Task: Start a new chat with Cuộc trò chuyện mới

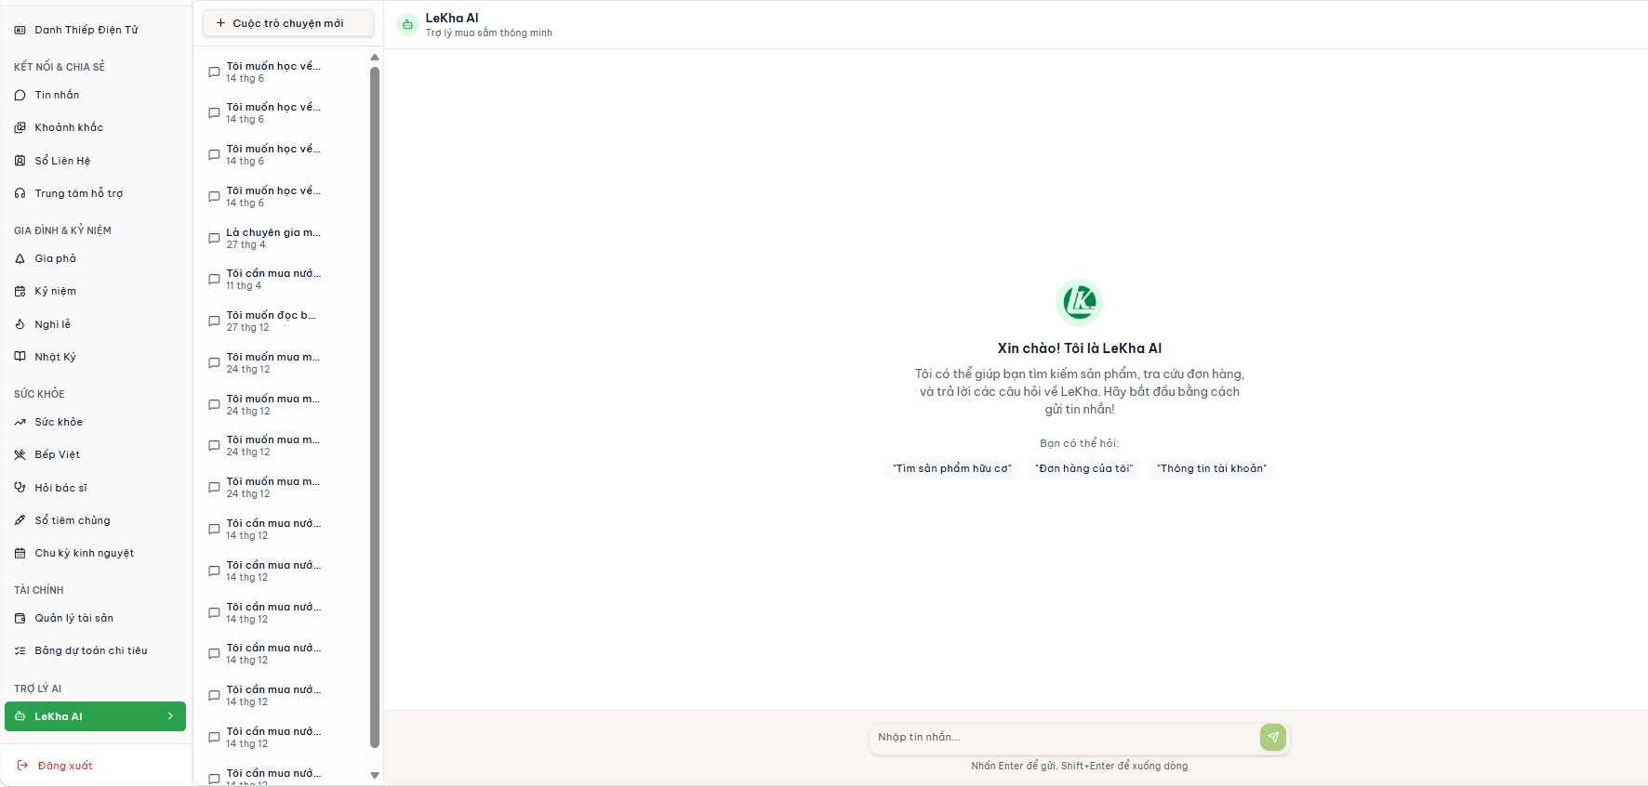Action: click(x=288, y=23)
